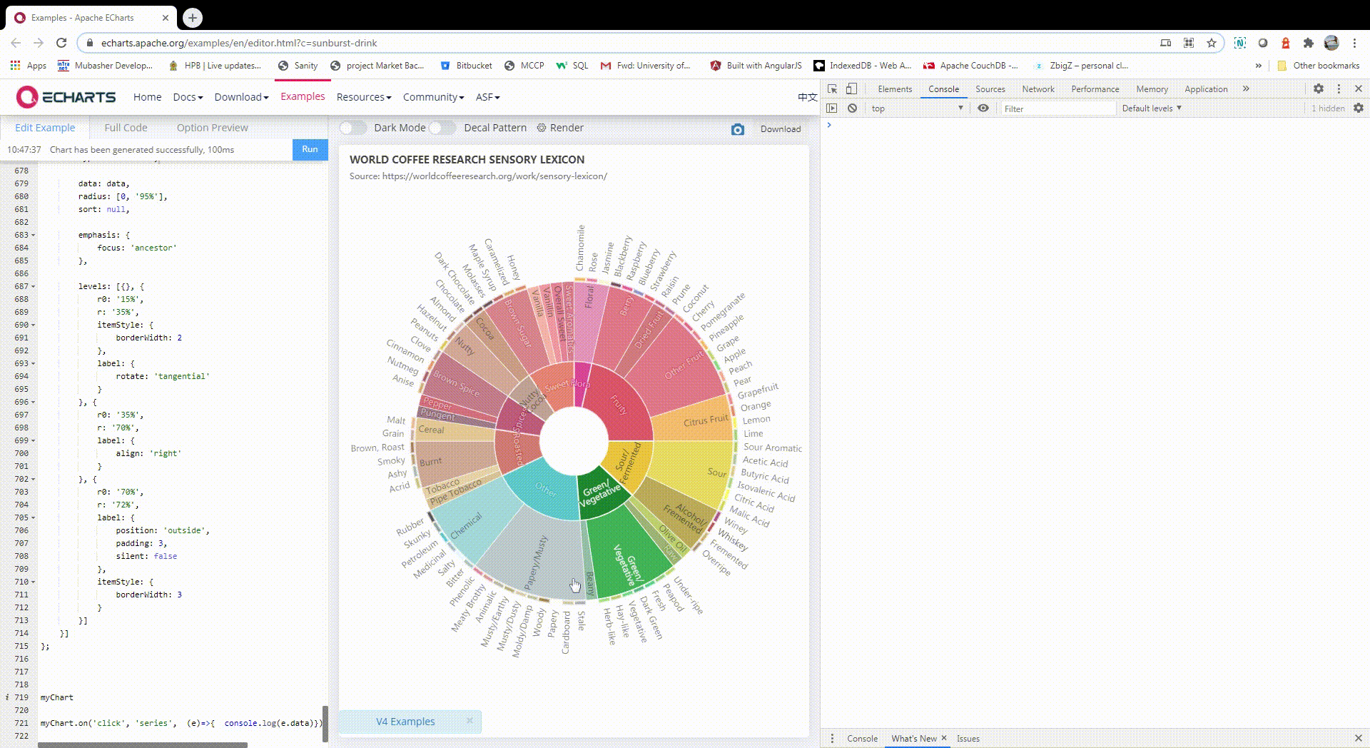The width and height of the screenshot is (1370, 748).
Task: Open the Chrome profile avatar
Action: pyautogui.click(x=1331, y=43)
